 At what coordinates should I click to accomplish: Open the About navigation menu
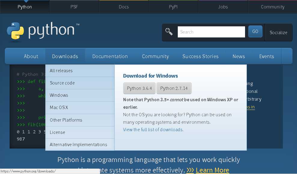pos(31,56)
